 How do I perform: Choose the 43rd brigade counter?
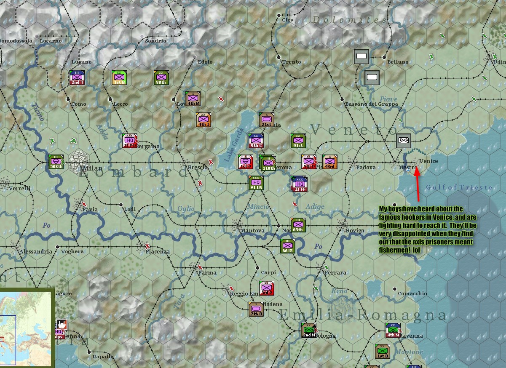coord(330,162)
